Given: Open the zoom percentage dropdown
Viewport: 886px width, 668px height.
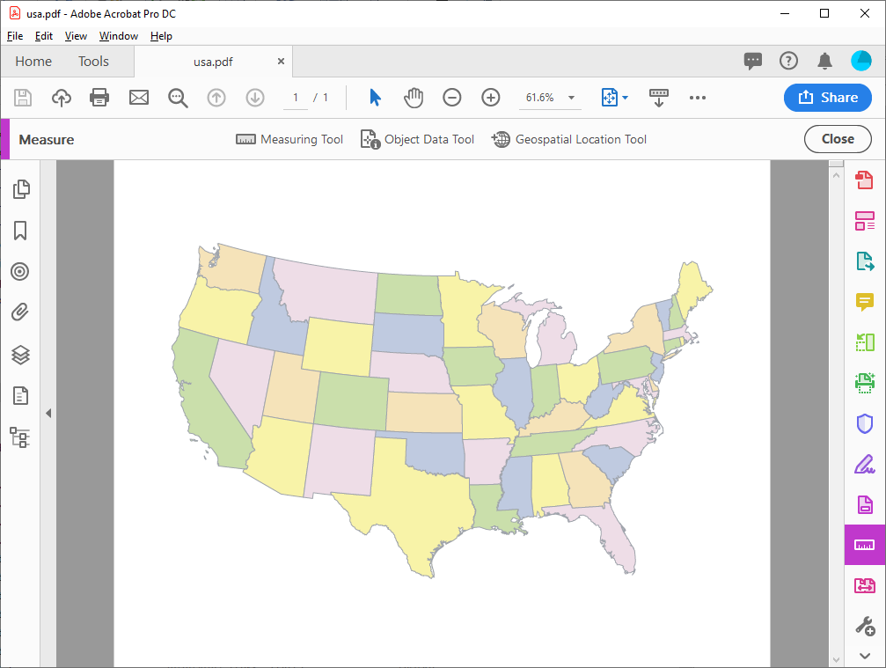Looking at the screenshot, I should point(571,98).
